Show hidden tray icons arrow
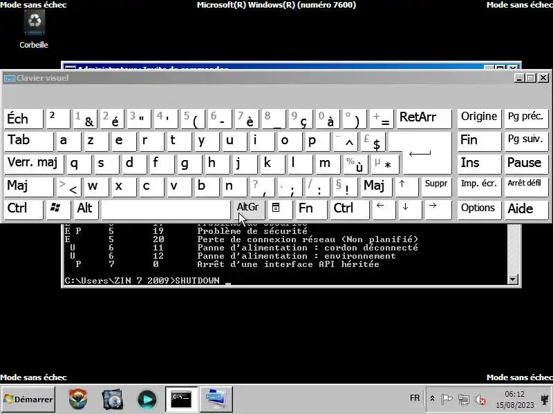 (x=433, y=399)
